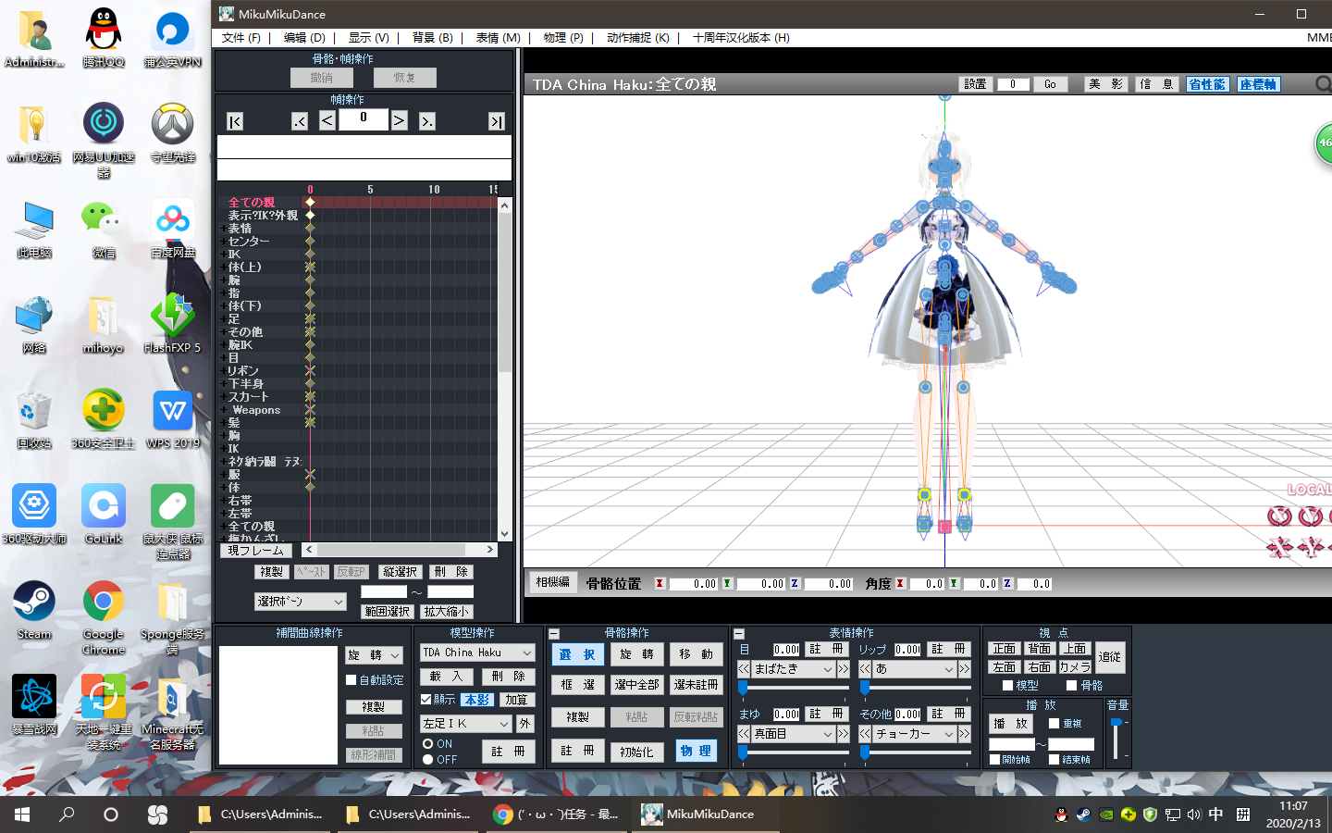Click the magnifier view icon in the viewport header

click(x=1324, y=84)
